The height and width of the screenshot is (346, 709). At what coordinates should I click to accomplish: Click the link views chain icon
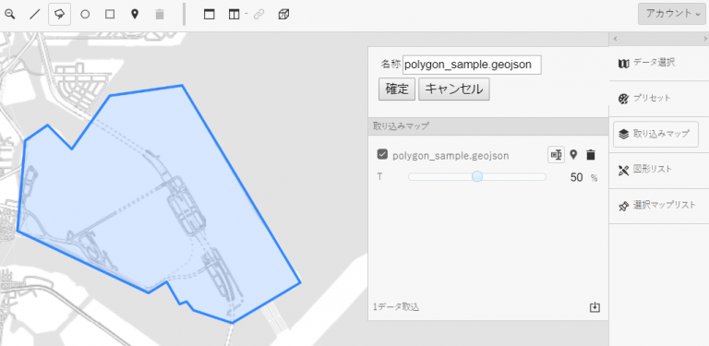click(x=258, y=15)
